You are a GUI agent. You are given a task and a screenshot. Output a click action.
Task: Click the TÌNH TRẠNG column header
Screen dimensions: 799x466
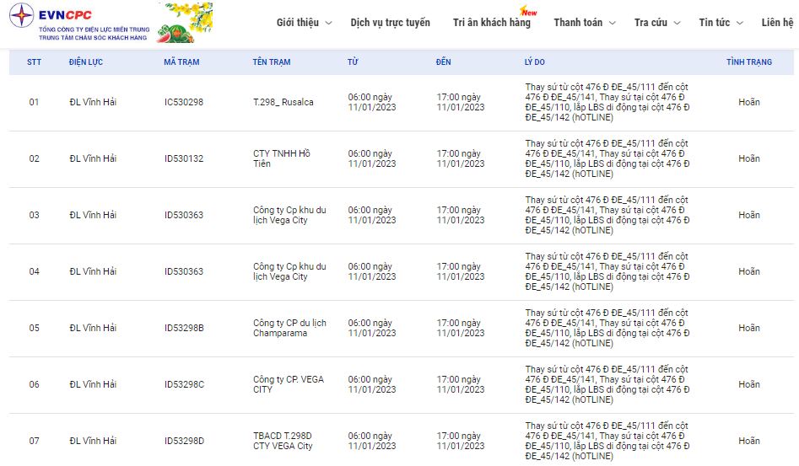click(x=748, y=62)
